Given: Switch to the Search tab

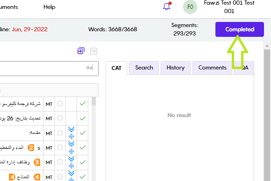Looking at the screenshot, I should pos(144,68).
